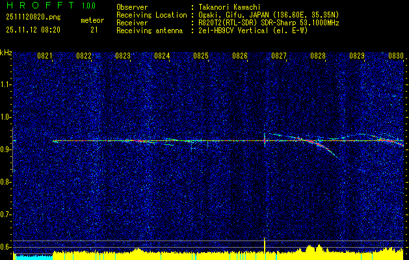The height and width of the screenshot is (260, 409).
Task: Select the 0823 time label
Action: click(123, 56)
